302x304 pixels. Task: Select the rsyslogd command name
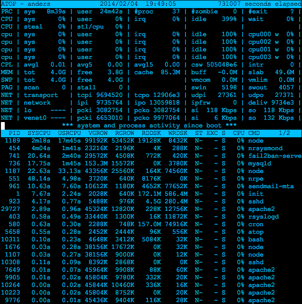pos(263,217)
